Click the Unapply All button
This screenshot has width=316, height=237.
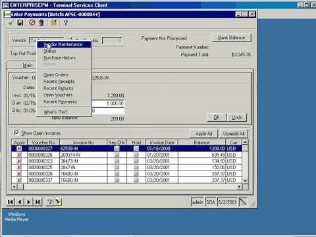pos(234,134)
